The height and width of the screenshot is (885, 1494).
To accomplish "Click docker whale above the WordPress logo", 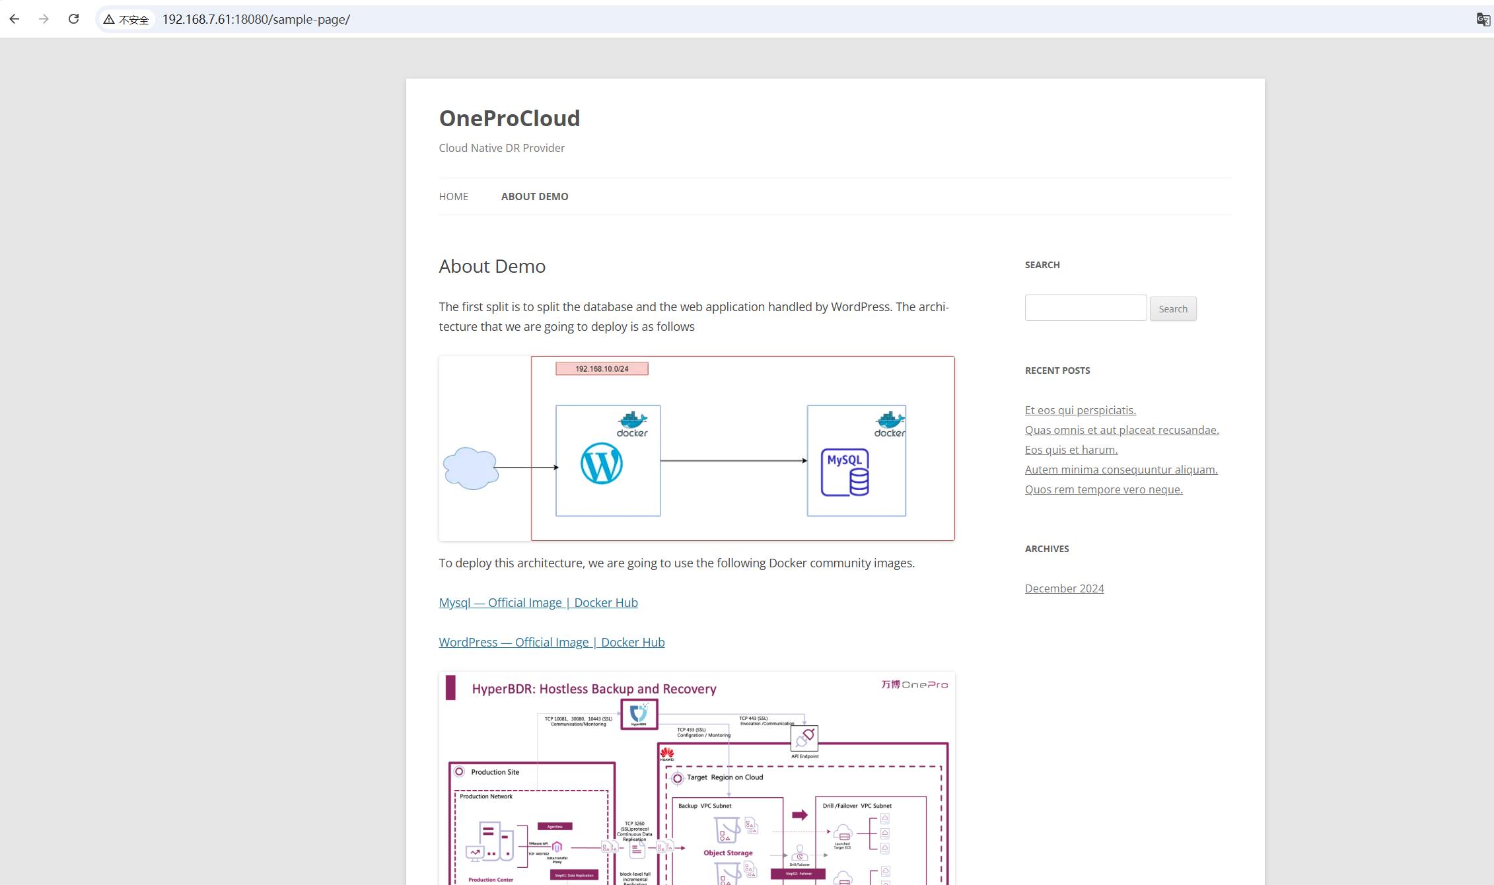I will tap(632, 423).
